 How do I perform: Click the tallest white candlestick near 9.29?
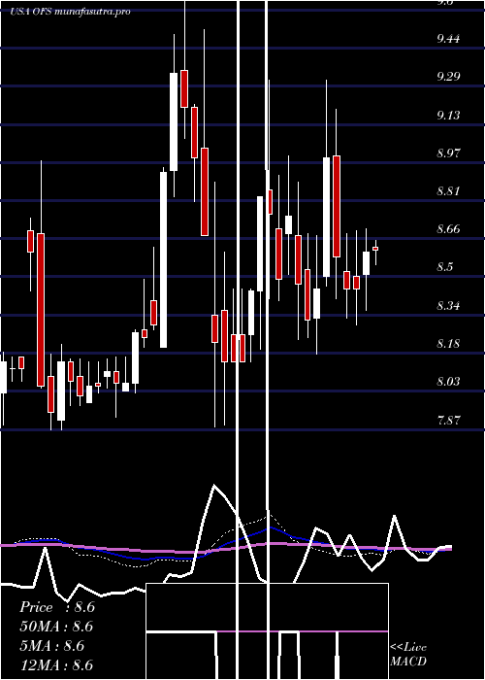pyautogui.click(x=174, y=121)
